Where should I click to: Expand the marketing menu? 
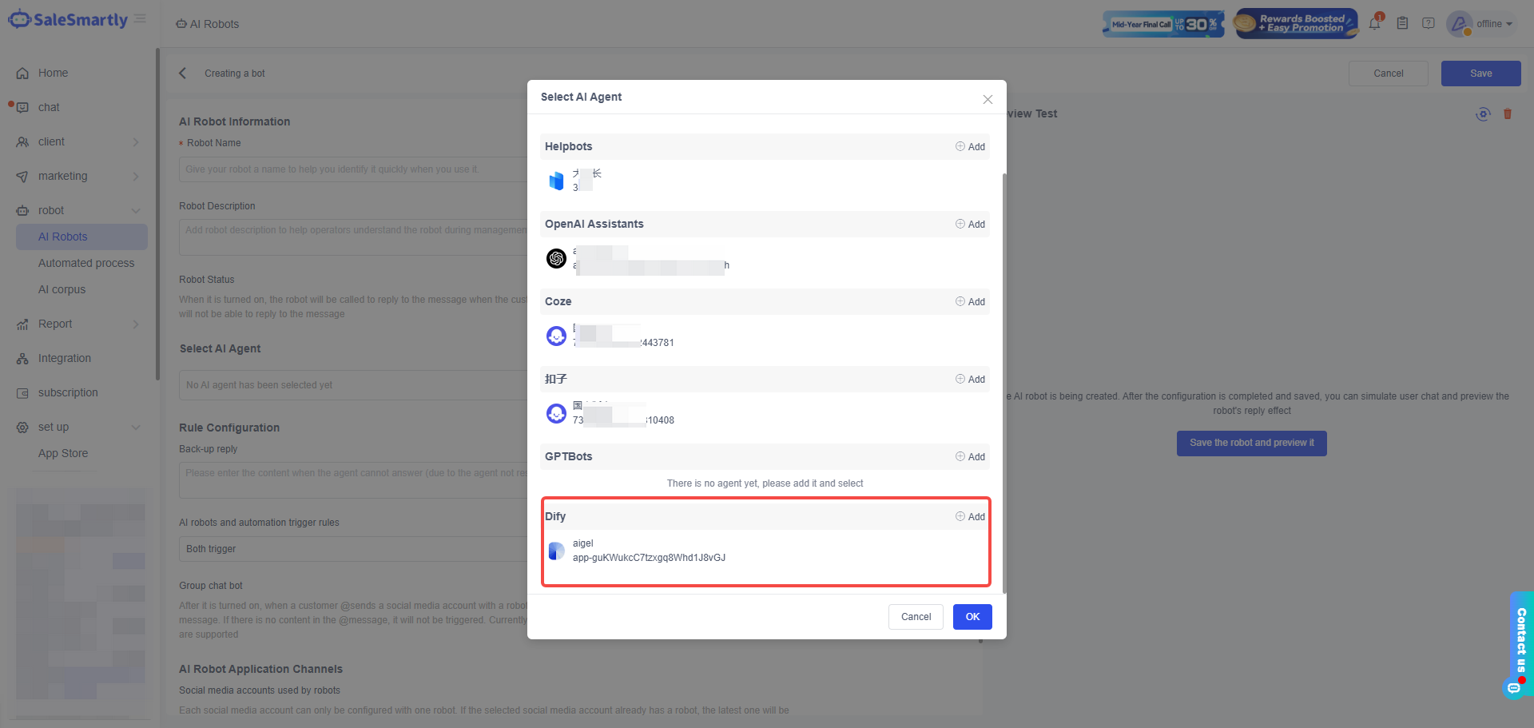79,176
